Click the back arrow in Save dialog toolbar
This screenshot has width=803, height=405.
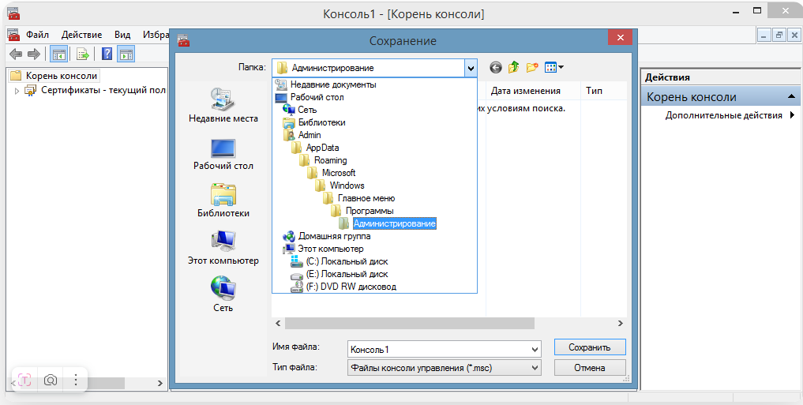pos(496,68)
